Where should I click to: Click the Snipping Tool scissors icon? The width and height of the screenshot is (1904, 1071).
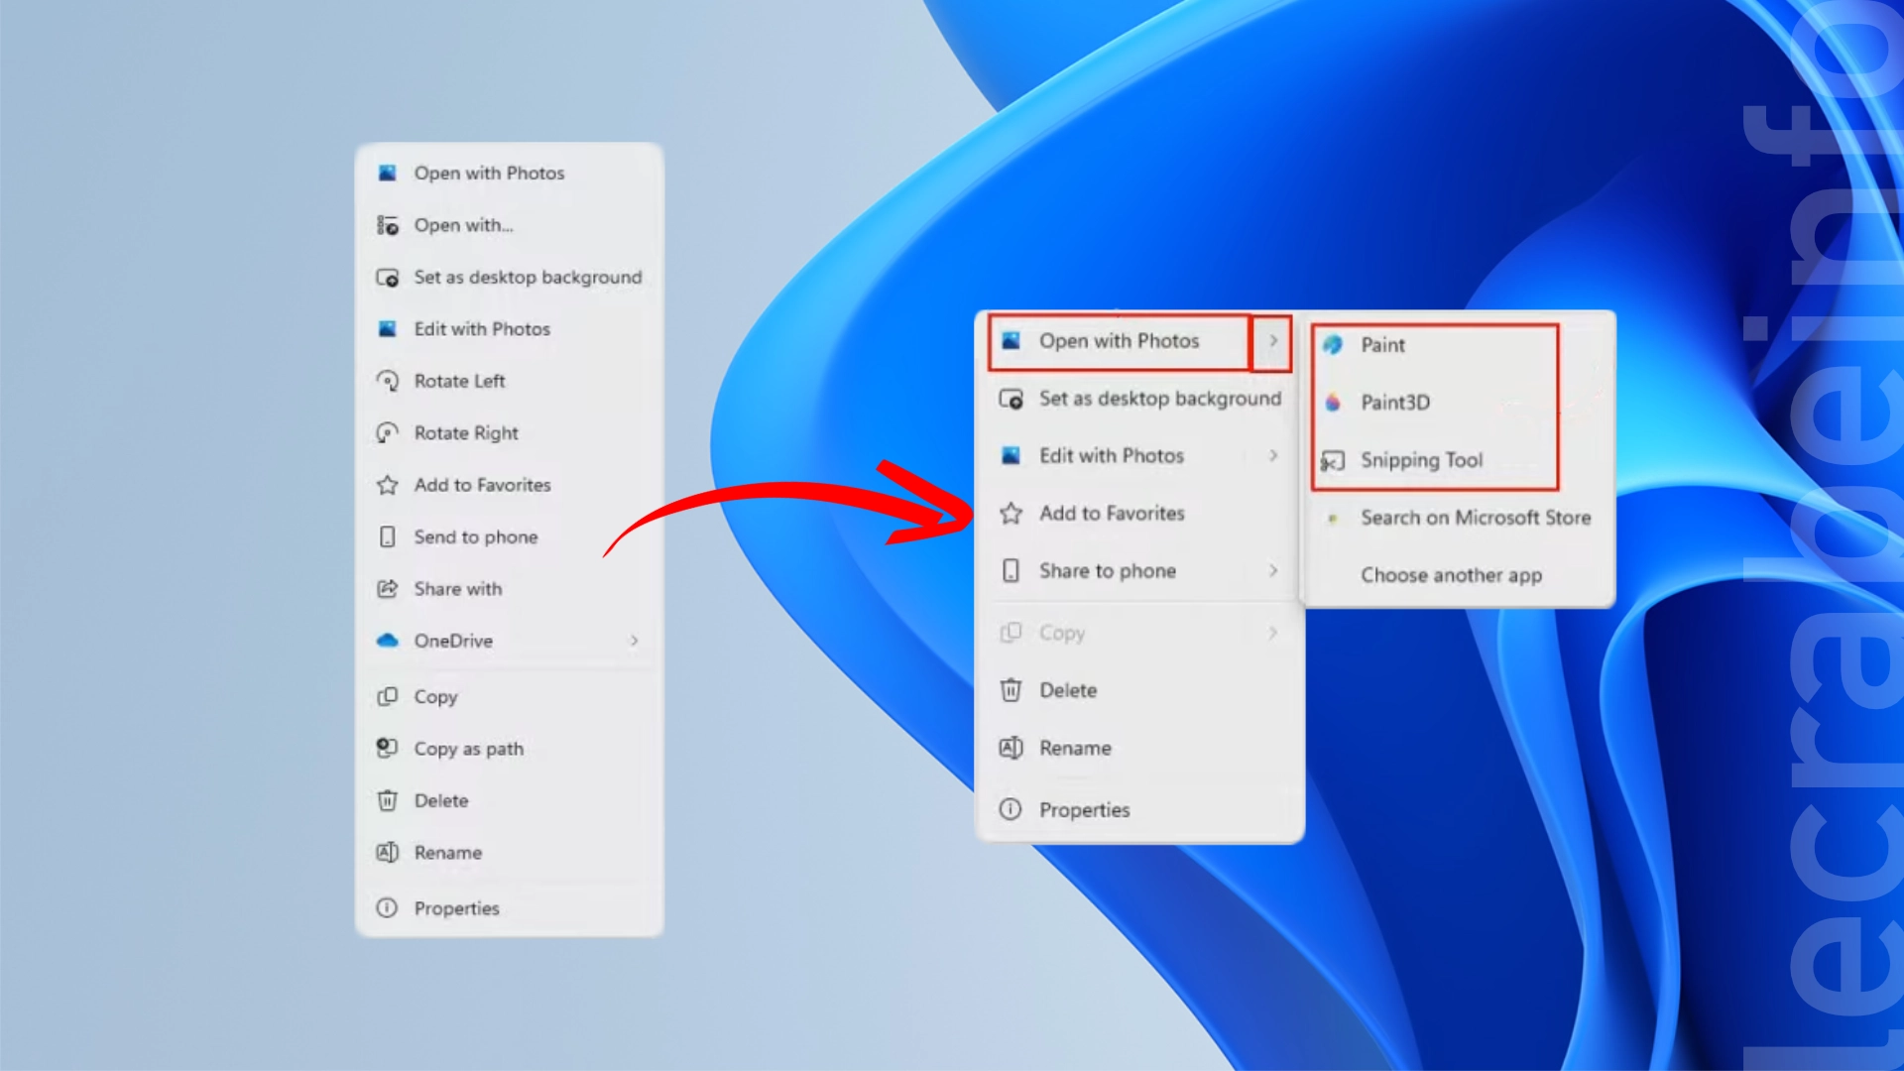tap(1333, 461)
